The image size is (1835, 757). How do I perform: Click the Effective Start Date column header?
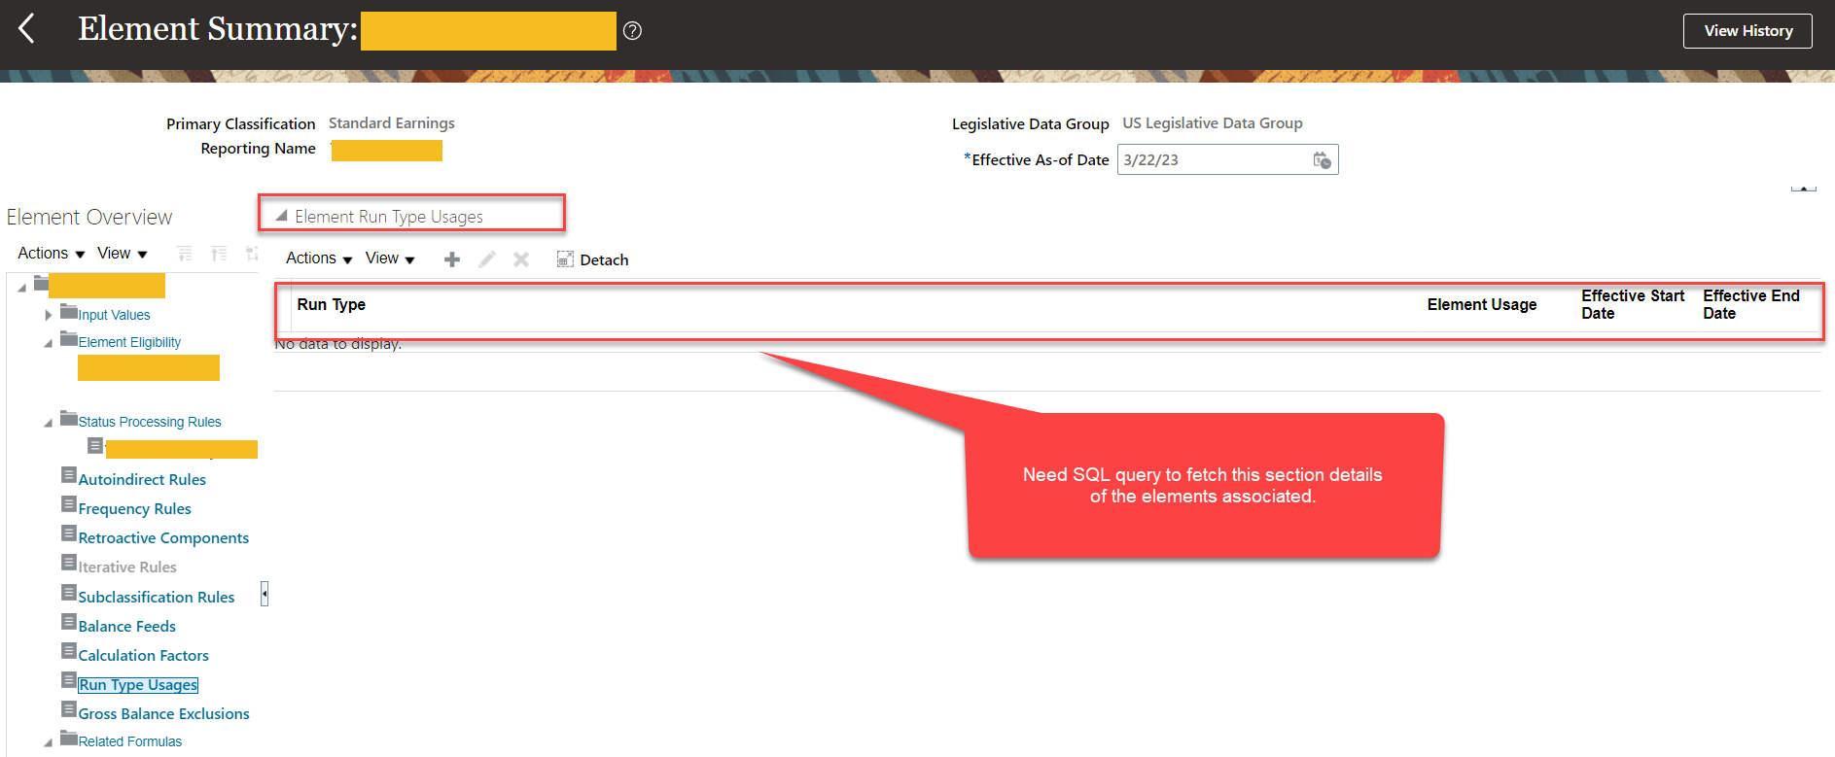coord(1633,305)
